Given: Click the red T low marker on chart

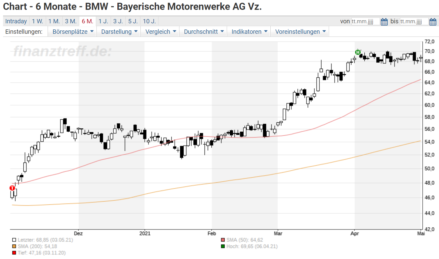Looking at the screenshot, I should (x=12, y=188).
